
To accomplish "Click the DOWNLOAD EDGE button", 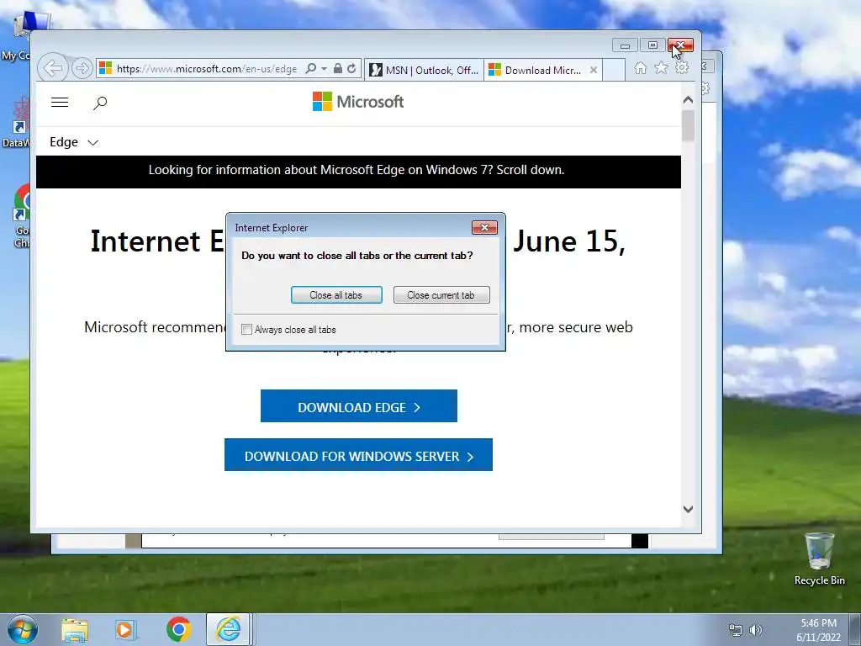I will click(358, 406).
